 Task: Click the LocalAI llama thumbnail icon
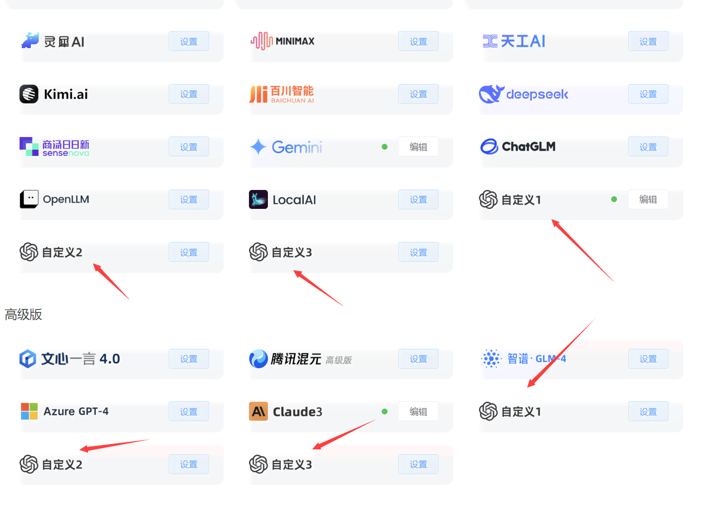pyautogui.click(x=258, y=199)
